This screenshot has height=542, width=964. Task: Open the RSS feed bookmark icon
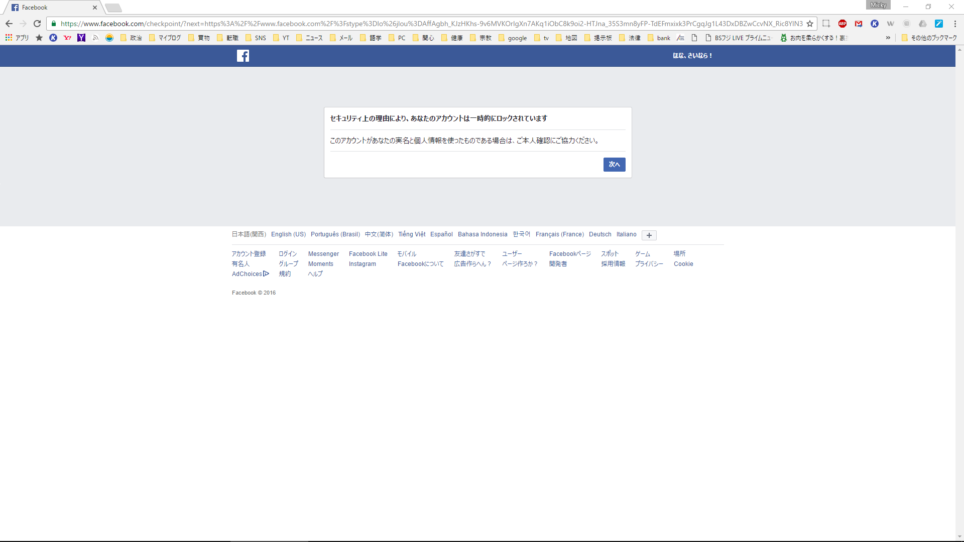95,38
